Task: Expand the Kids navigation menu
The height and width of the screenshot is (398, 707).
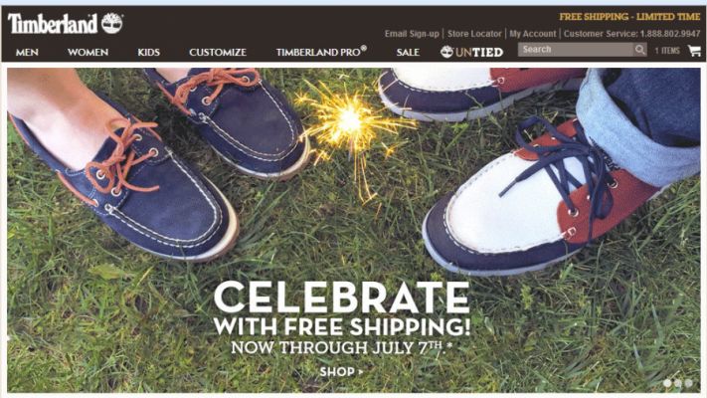Action: pyautogui.click(x=149, y=53)
